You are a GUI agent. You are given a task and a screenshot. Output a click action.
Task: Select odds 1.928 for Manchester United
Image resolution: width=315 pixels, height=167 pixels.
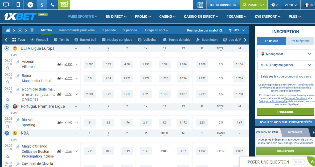[127, 78]
